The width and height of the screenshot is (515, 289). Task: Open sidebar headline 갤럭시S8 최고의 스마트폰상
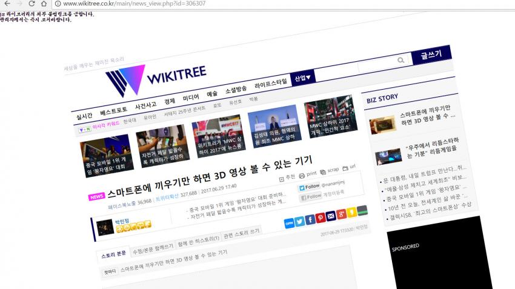point(431,211)
